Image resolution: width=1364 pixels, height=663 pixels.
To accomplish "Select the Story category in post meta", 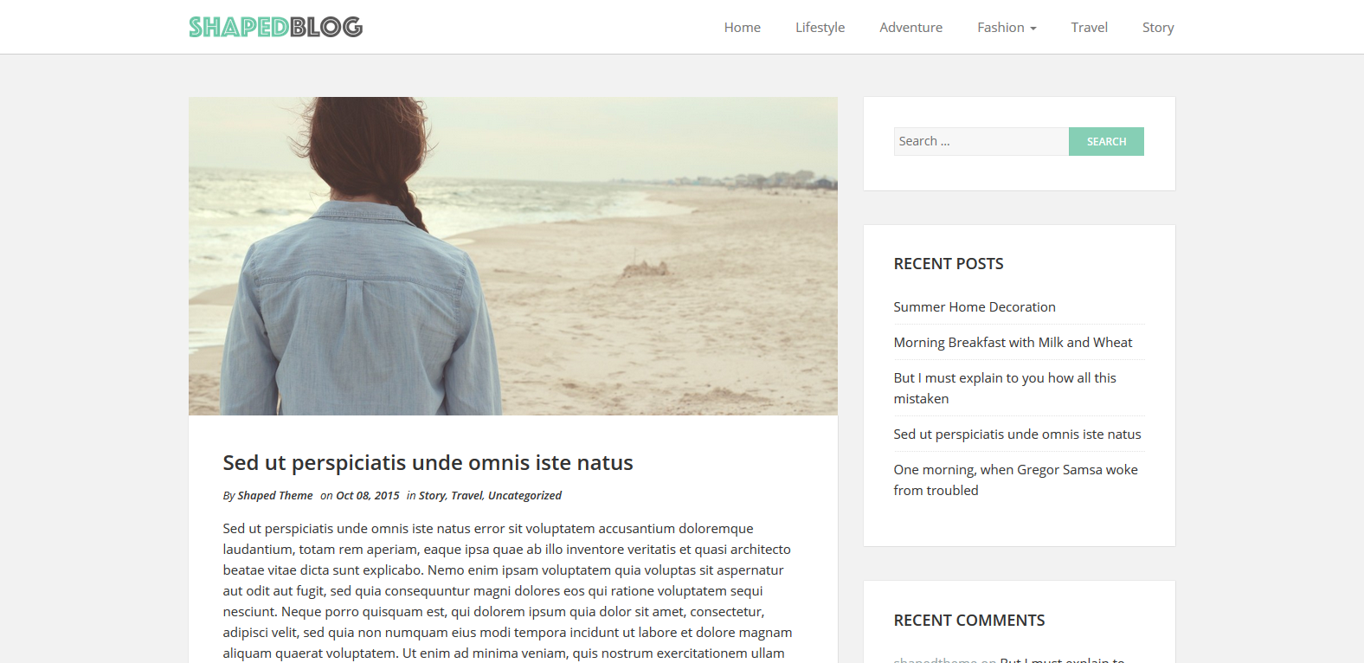I will tap(432, 496).
